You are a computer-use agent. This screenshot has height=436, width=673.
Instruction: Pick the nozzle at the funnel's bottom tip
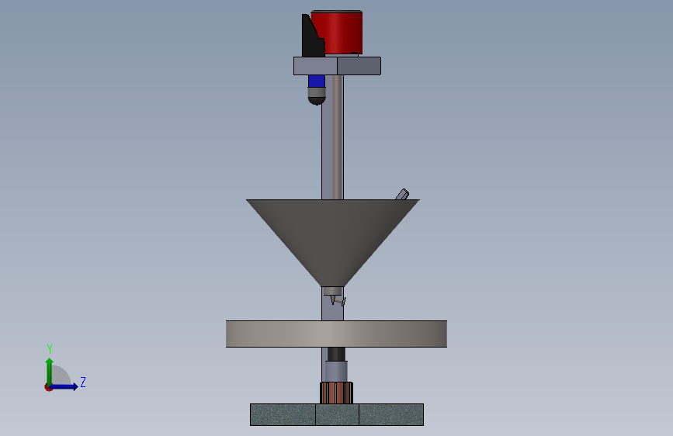click(334, 291)
